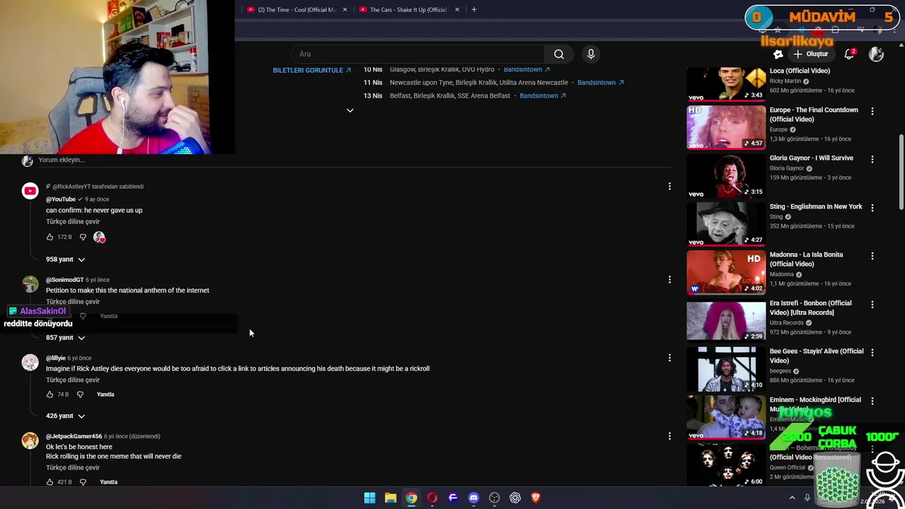
Task: Open the BİLETLERİ GÖRÜNTÜLE tickets link
Action: click(x=312, y=70)
